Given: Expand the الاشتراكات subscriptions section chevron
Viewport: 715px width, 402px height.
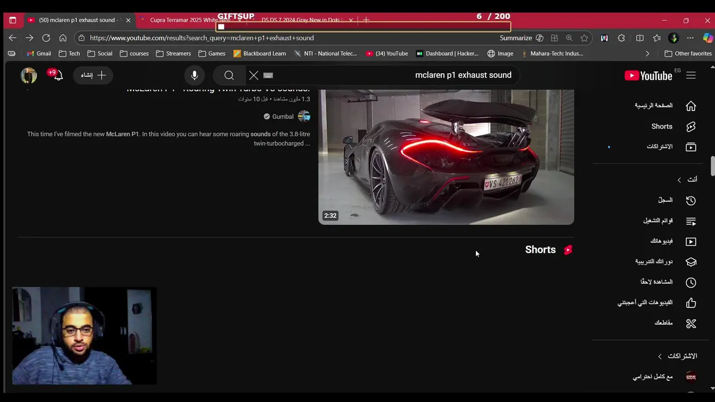Looking at the screenshot, I should click(x=660, y=356).
